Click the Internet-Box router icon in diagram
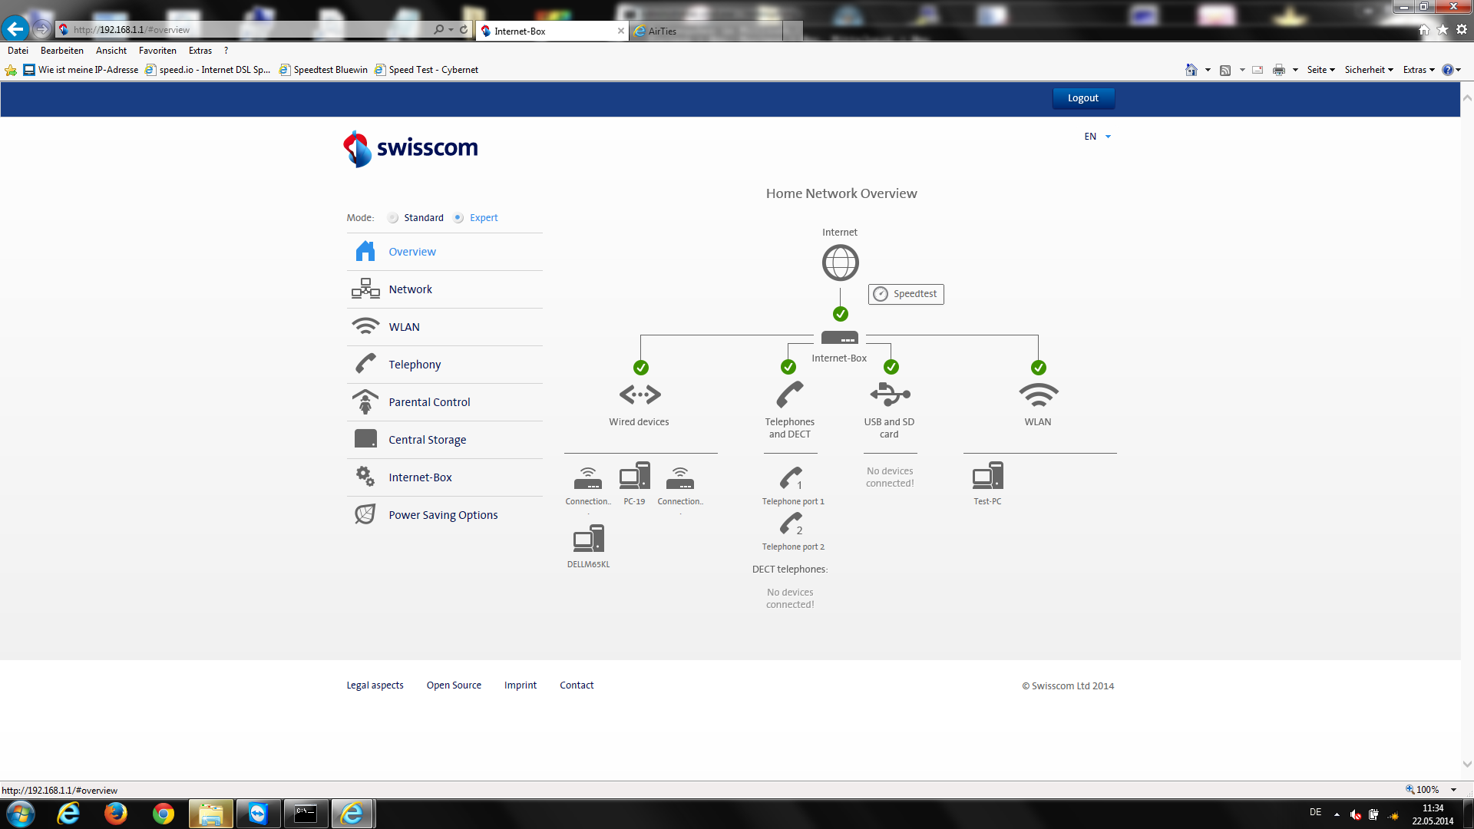Viewport: 1474px width, 829px height. tap(839, 338)
